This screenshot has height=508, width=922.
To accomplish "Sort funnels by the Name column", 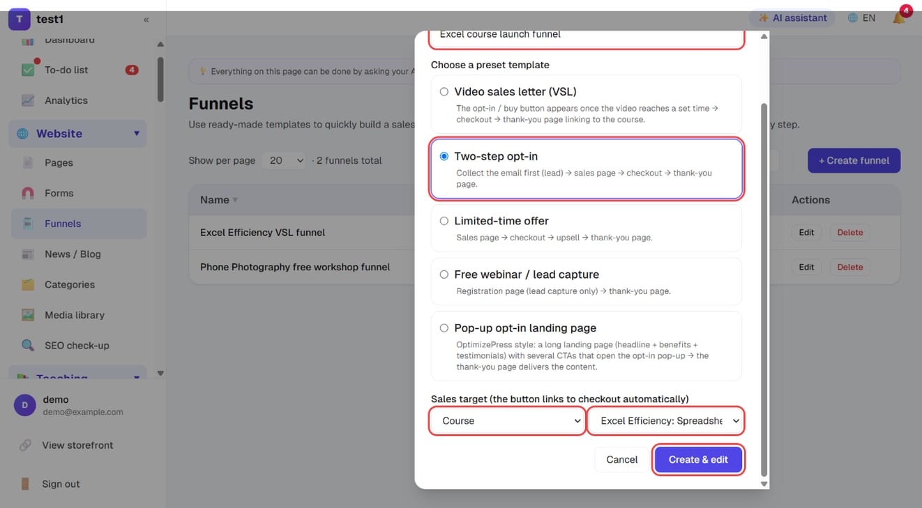I will [x=219, y=200].
